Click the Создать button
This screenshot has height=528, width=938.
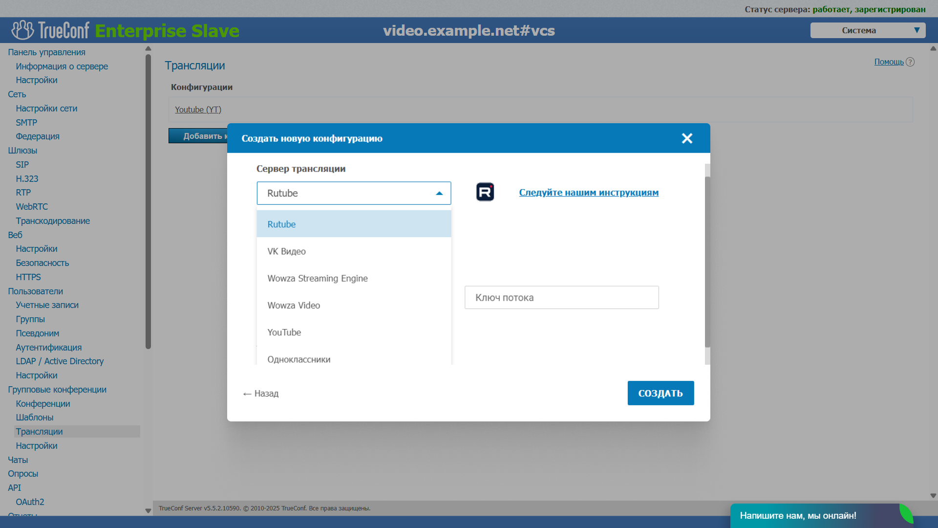(661, 393)
